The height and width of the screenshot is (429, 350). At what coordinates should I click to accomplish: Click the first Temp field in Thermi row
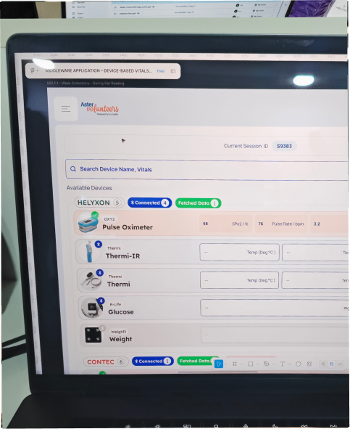pyautogui.click(x=239, y=280)
